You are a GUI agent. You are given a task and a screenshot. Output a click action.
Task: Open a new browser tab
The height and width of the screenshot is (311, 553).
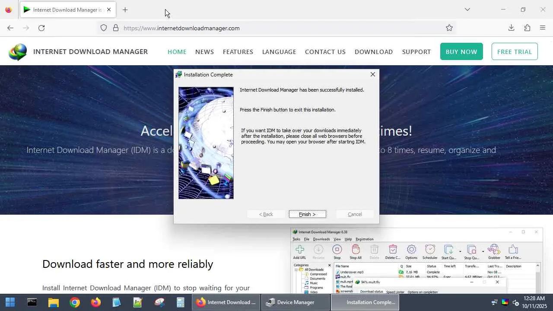(125, 10)
